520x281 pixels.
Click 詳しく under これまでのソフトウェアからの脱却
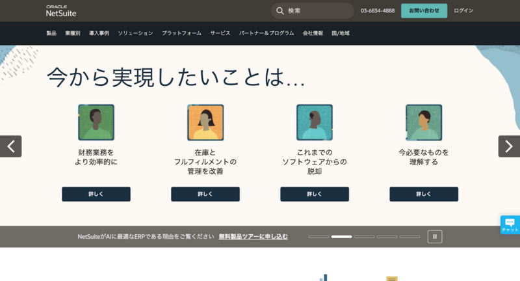pyautogui.click(x=315, y=194)
